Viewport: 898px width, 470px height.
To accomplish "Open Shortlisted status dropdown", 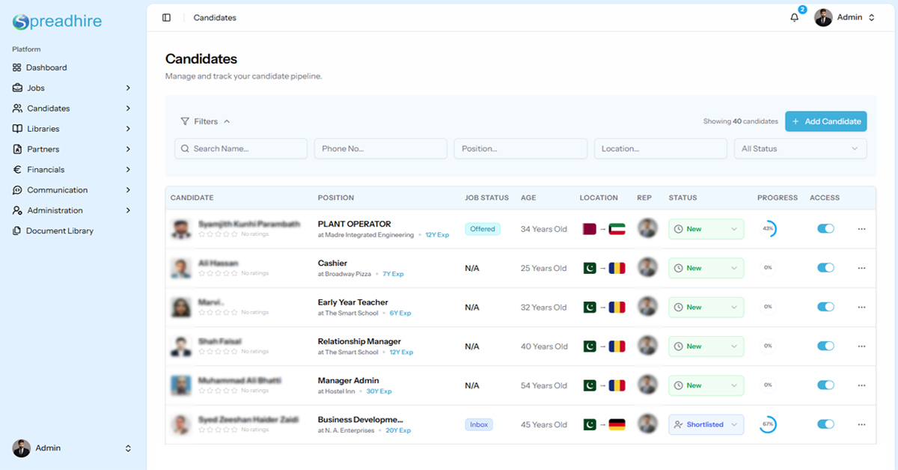I will [706, 424].
